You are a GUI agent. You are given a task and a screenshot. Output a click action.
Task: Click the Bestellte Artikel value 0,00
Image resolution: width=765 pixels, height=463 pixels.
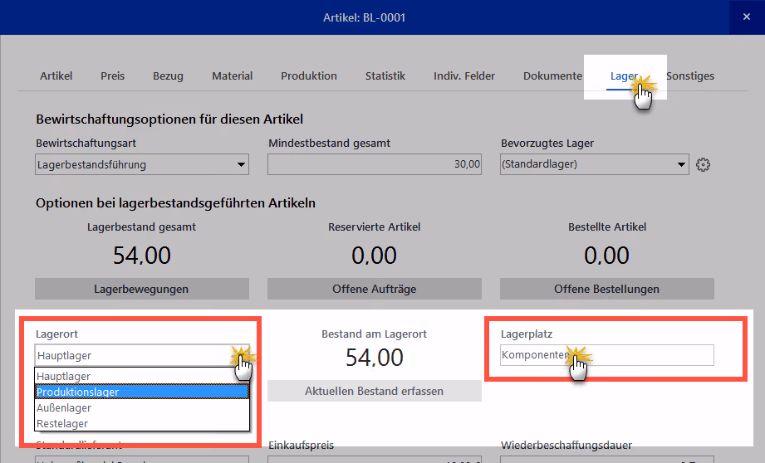[x=607, y=256]
